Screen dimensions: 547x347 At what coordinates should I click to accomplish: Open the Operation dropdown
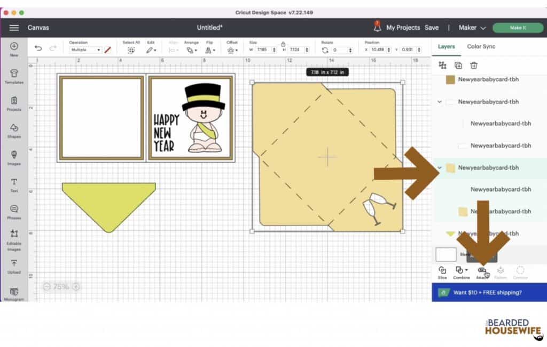pyautogui.click(x=85, y=50)
